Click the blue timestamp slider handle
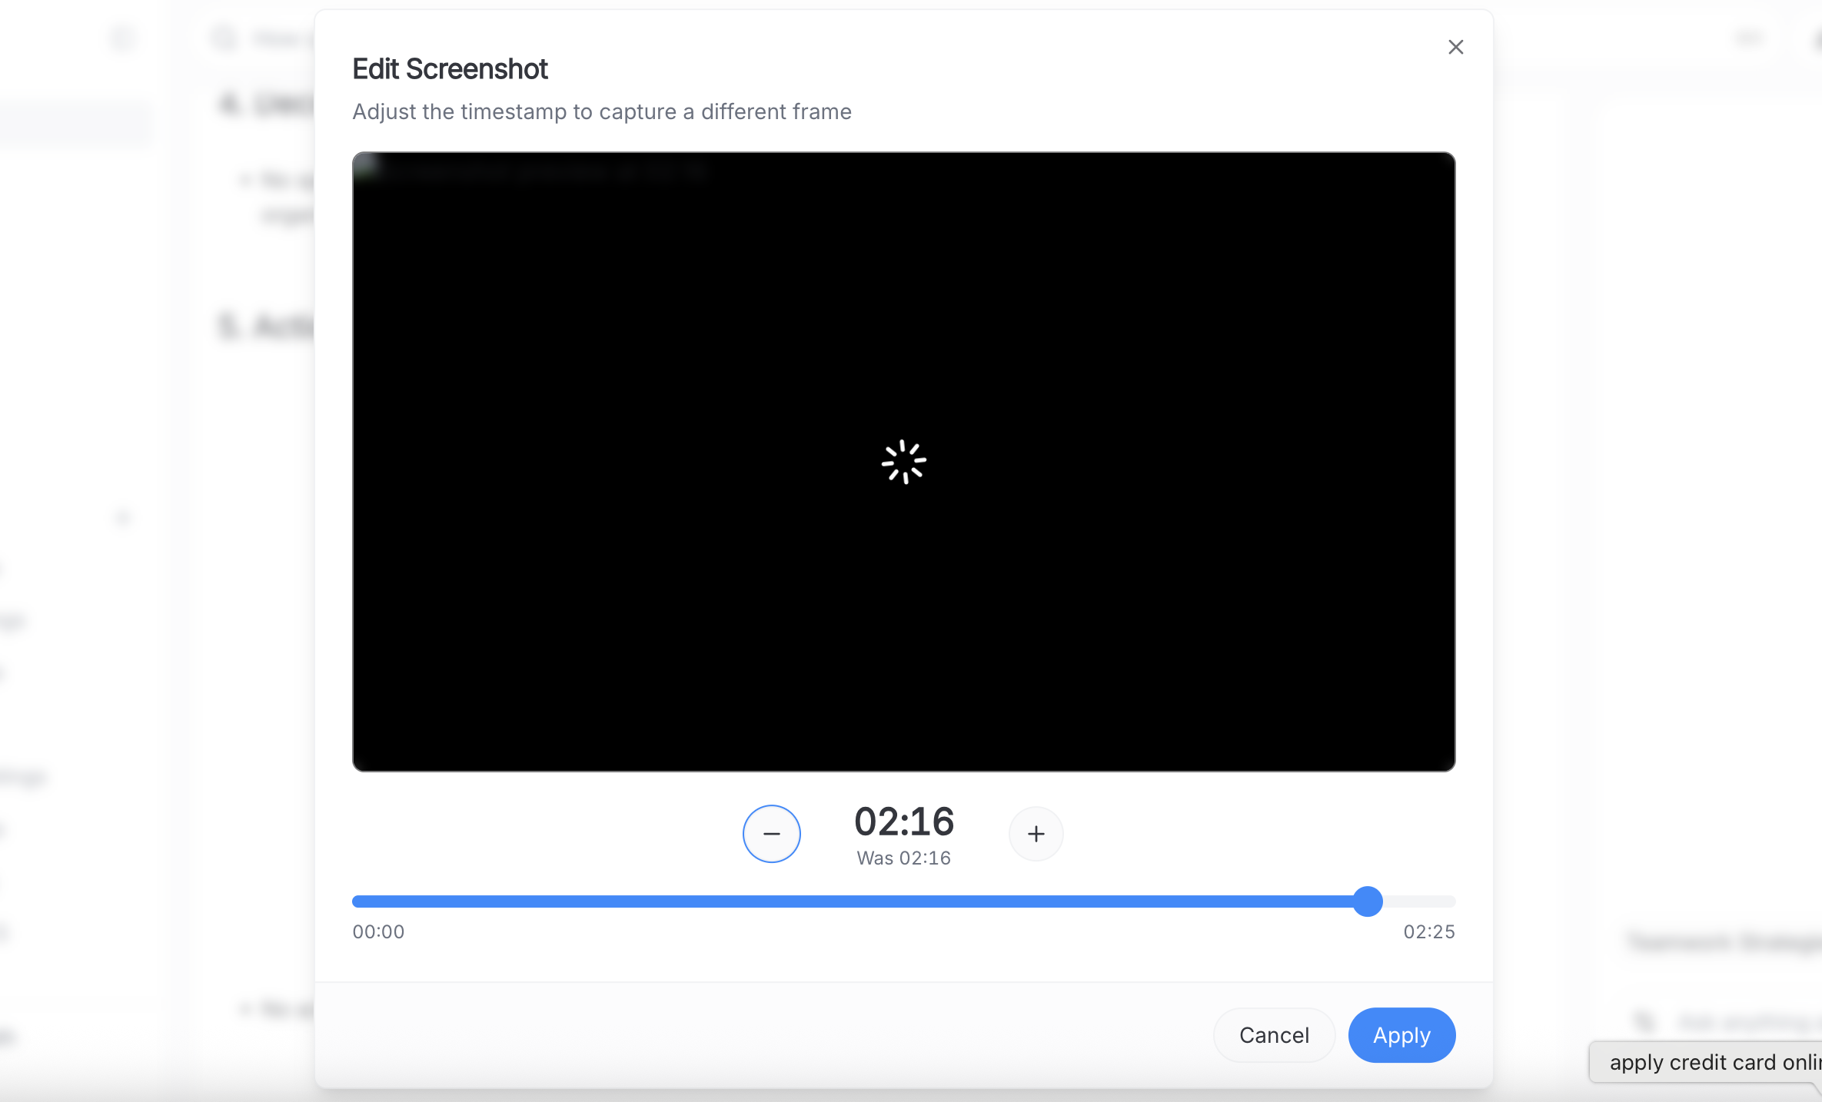The width and height of the screenshot is (1822, 1102). pos(1367,901)
